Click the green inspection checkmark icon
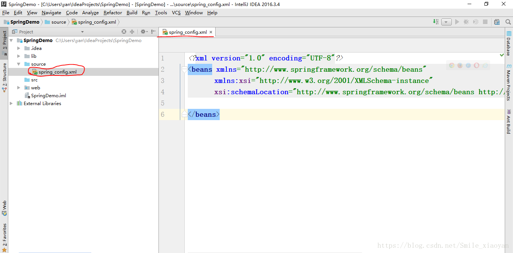Screen dimensions: 513x253 pos(502,55)
